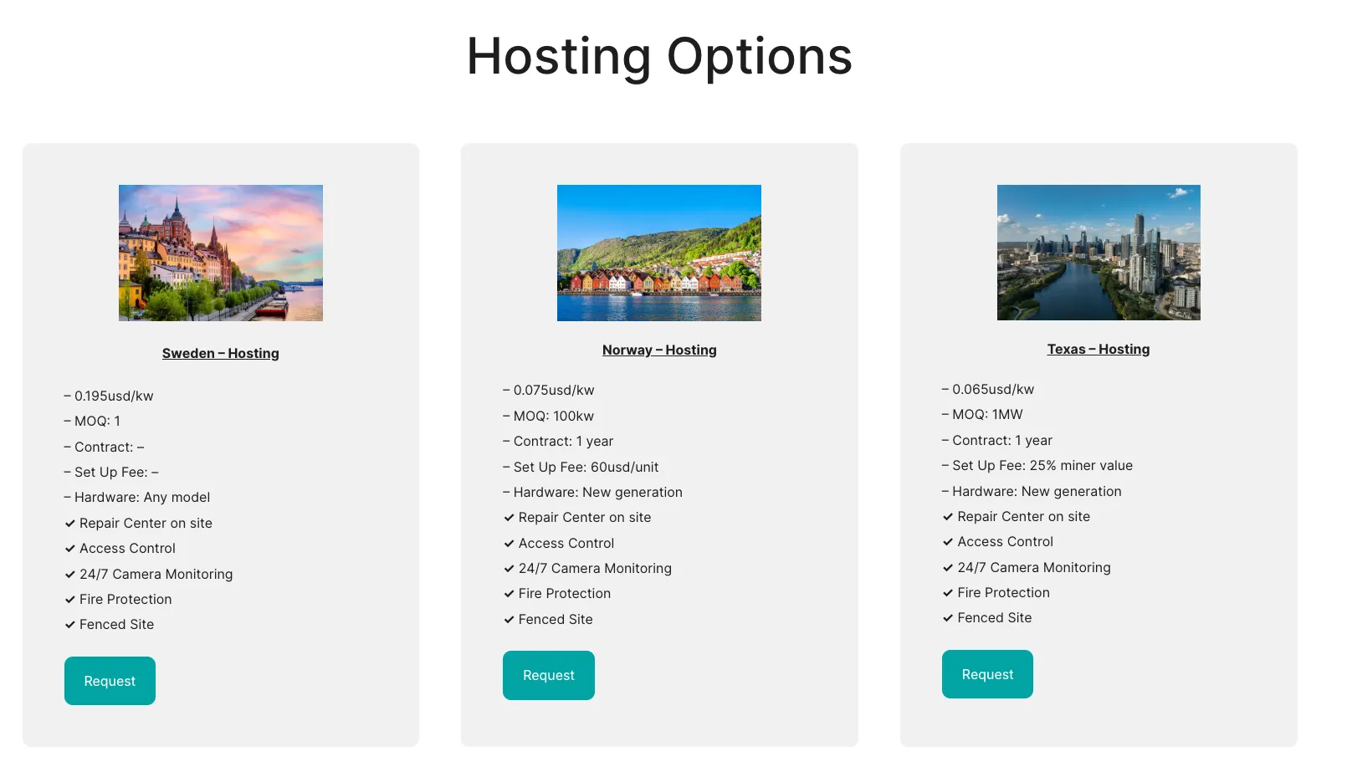The image size is (1352, 767).
Task: Click the Sweden city waterfront photo
Action: [221, 253]
